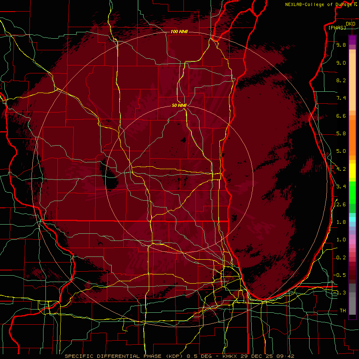This screenshot has height=359, width=359.
Task: Click the 5.0 value on the color scale
Action: [x=341, y=151]
